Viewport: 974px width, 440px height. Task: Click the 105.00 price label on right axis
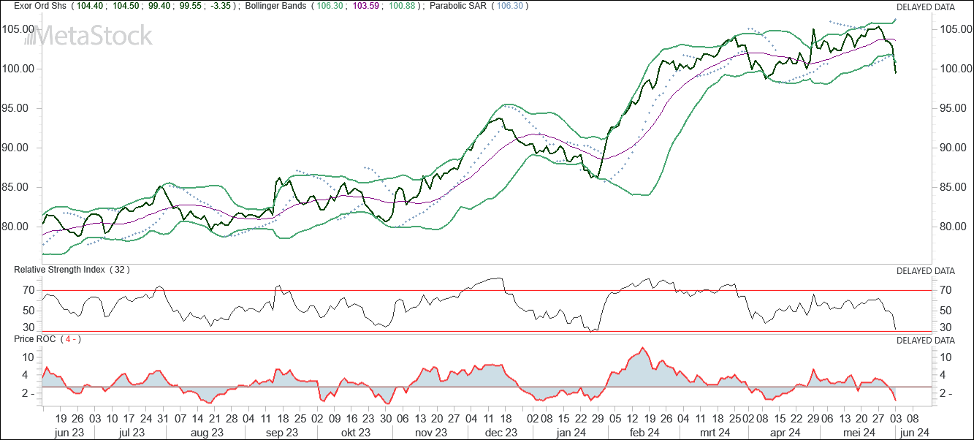click(952, 29)
